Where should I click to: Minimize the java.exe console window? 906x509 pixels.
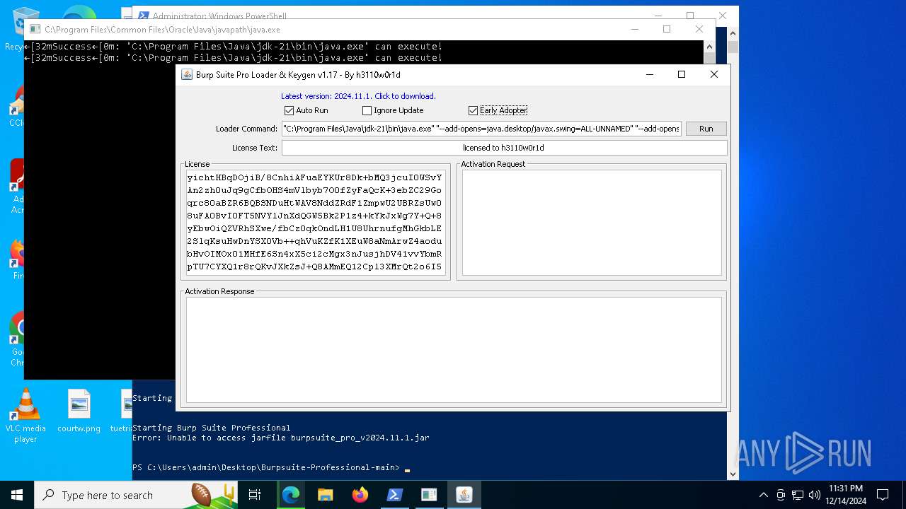coord(634,29)
